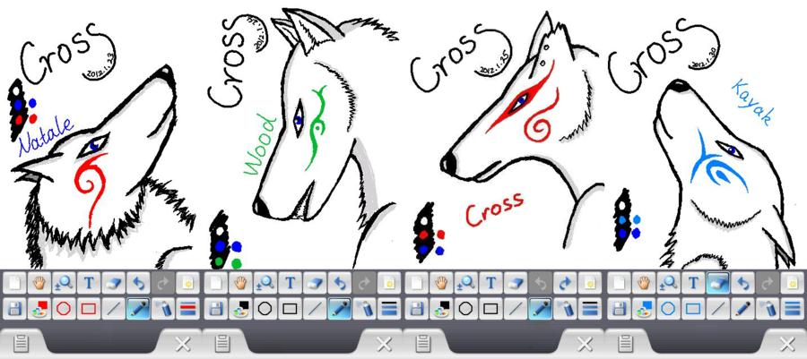Select hand pan tool under the Wood drawing
This screenshot has width=807, height=359.
click(241, 283)
